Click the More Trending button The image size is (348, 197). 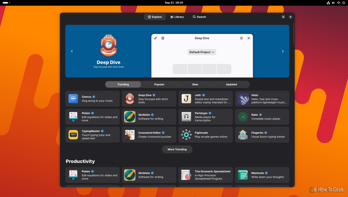(177, 149)
